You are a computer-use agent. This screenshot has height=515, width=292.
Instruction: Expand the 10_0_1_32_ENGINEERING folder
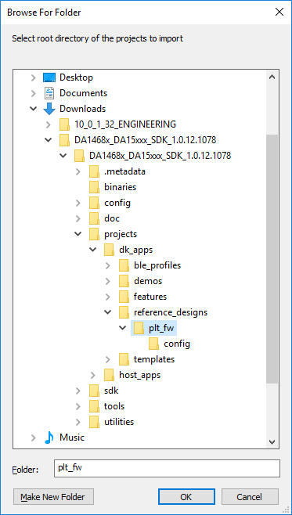tap(49, 124)
